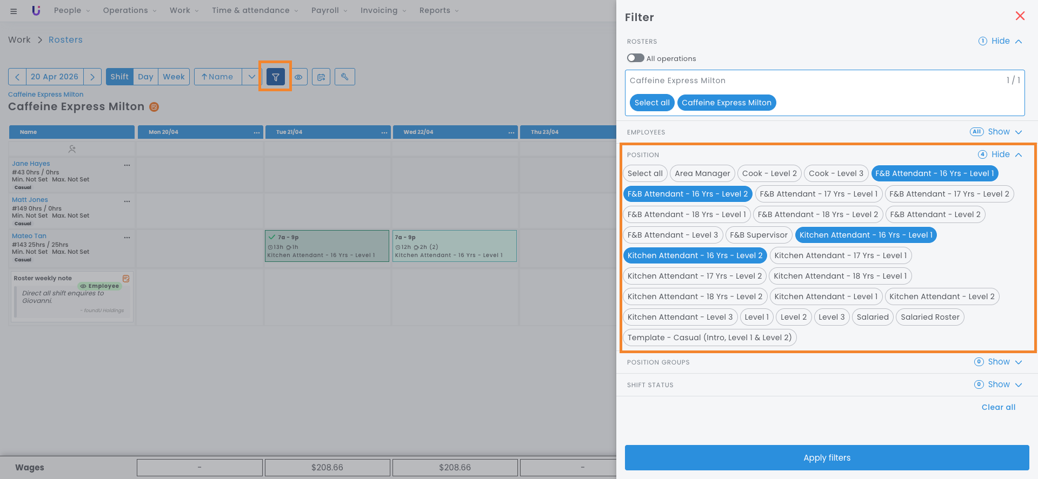Switch to Week view tab
This screenshot has width=1038, height=479.
[174, 77]
